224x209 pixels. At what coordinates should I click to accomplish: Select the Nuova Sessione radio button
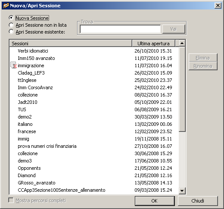point(11,18)
